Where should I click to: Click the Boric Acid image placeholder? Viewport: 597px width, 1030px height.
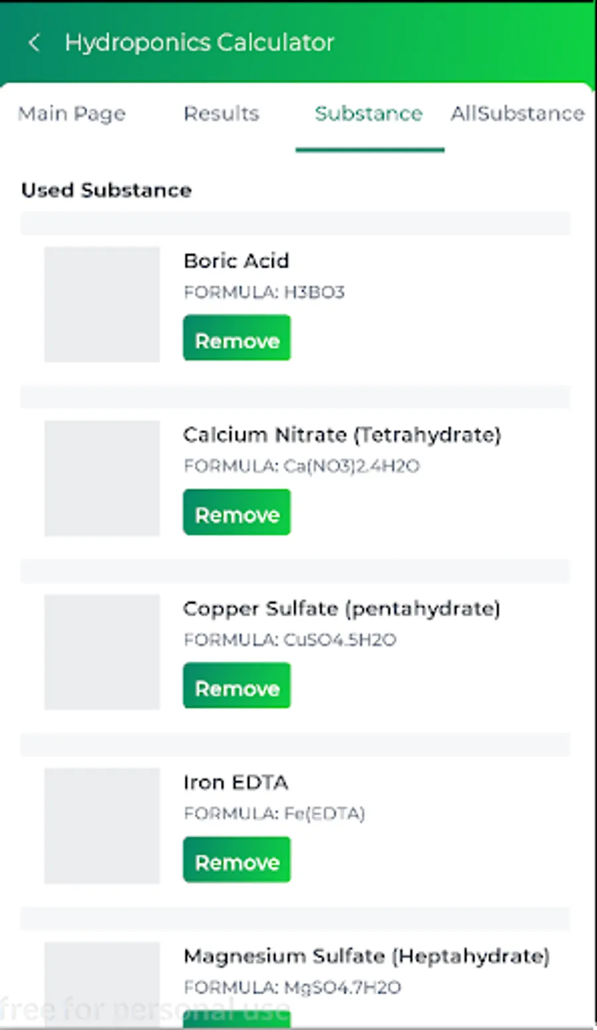click(102, 305)
